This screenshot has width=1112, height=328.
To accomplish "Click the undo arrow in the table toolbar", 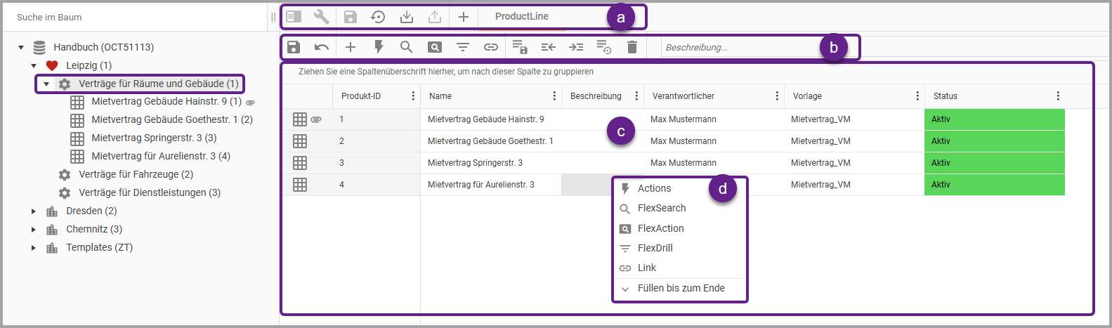I will [x=322, y=47].
